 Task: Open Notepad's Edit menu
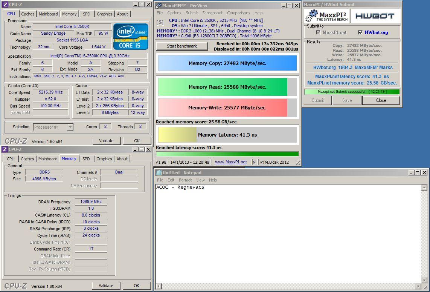(171, 180)
